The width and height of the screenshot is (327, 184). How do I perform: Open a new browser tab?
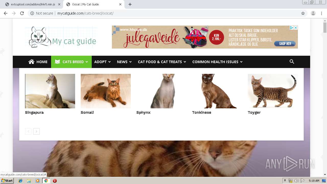pos(130,4)
